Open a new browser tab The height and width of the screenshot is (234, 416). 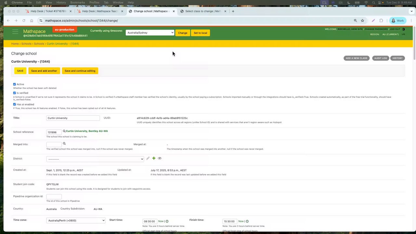[233, 11]
